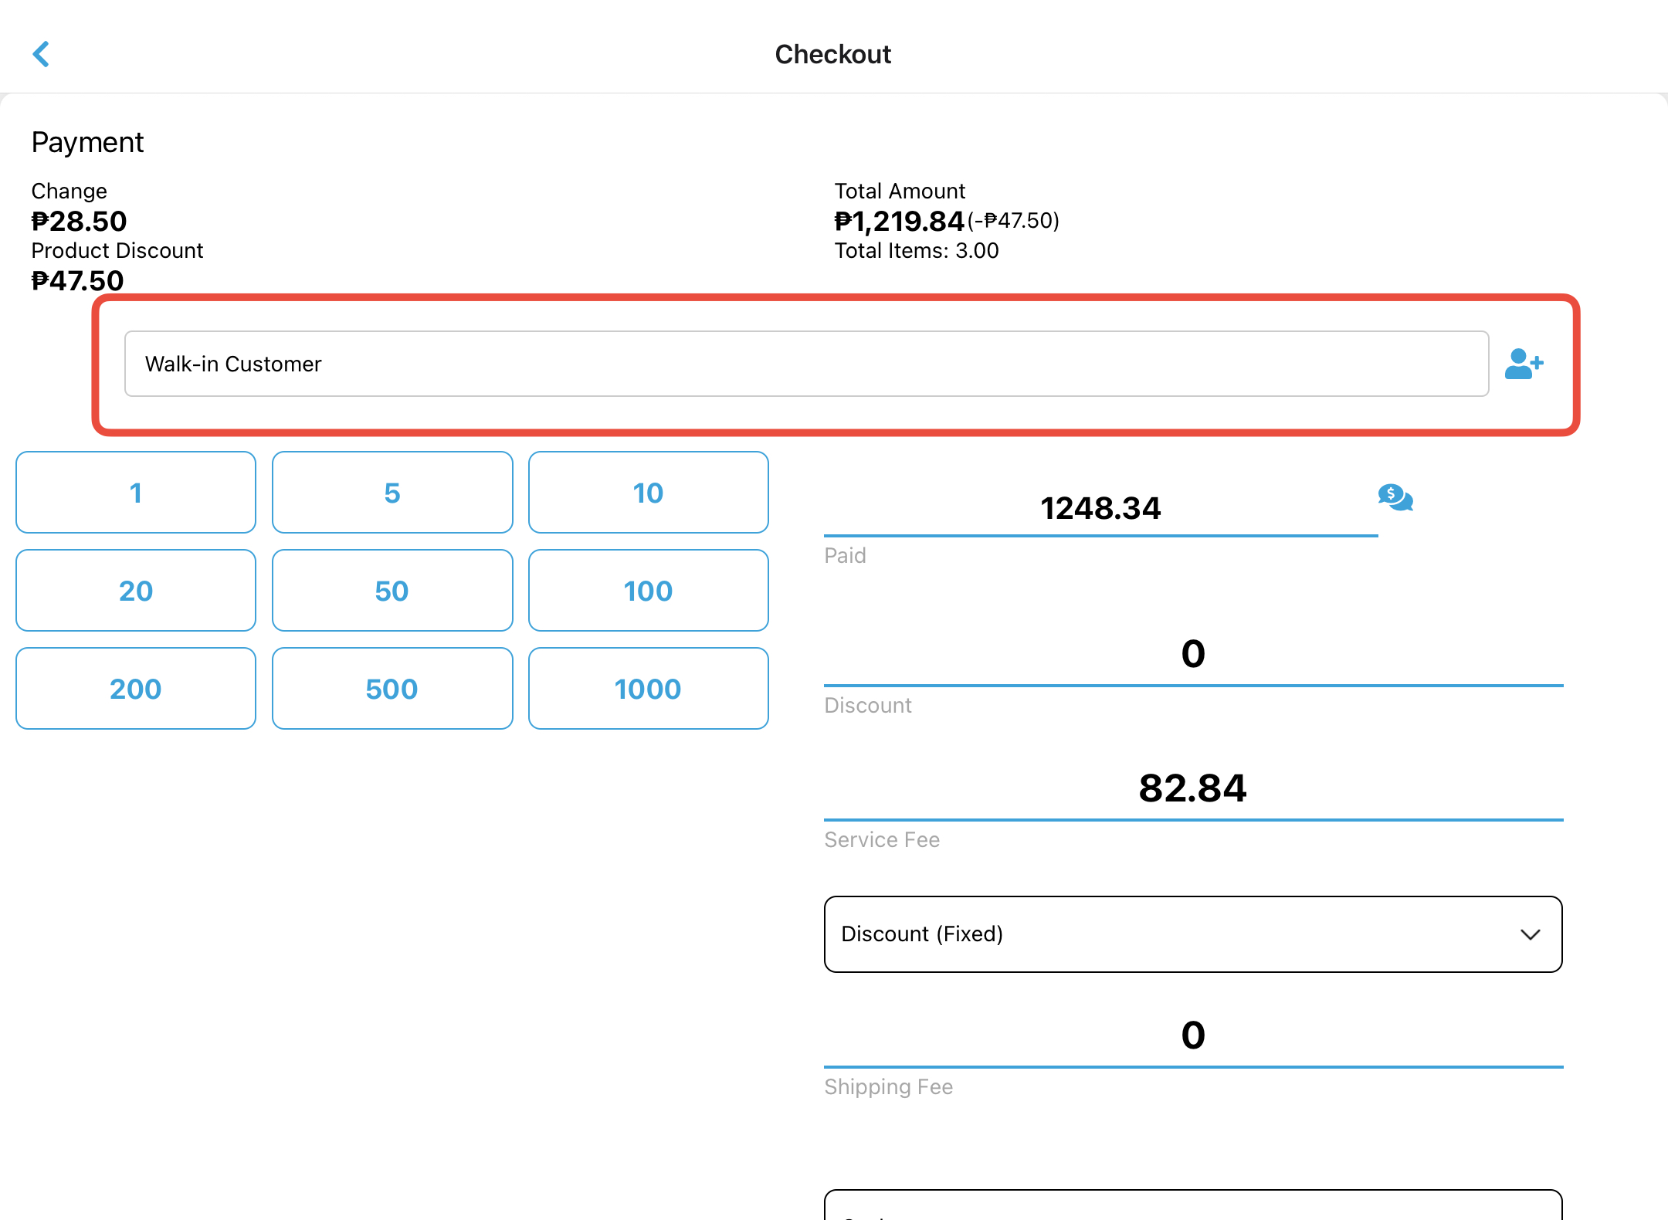Viewport: 1668px width, 1220px height.
Task: Edit the Paid amount field 1248.34
Action: 1100,508
